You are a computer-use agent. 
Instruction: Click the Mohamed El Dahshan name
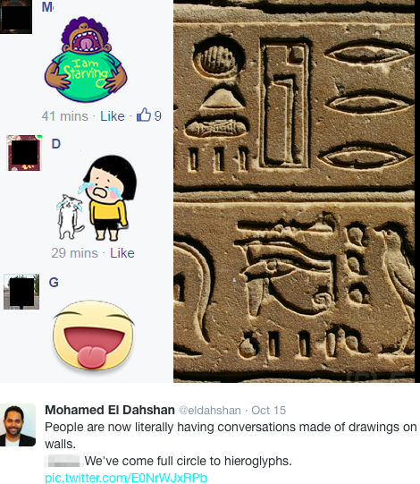coord(110,410)
